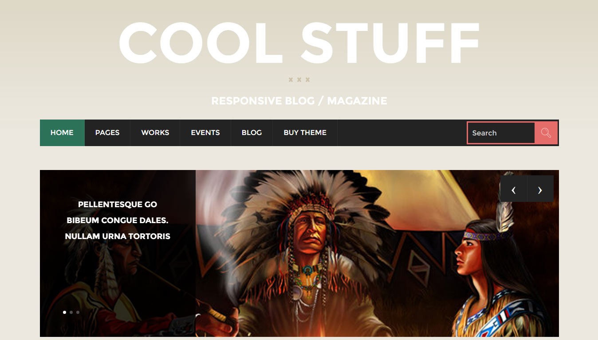Select the first slider pagination dot

point(64,312)
